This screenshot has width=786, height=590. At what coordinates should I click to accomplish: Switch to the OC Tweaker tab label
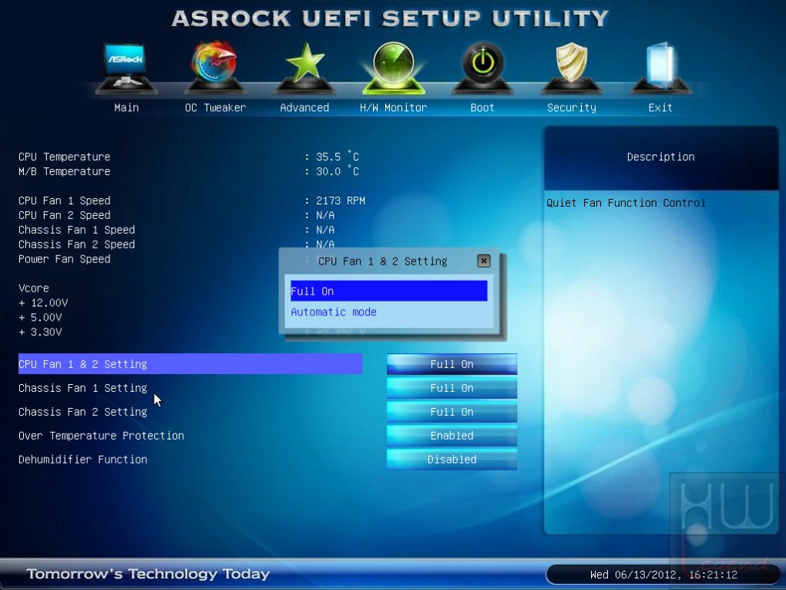click(216, 107)
